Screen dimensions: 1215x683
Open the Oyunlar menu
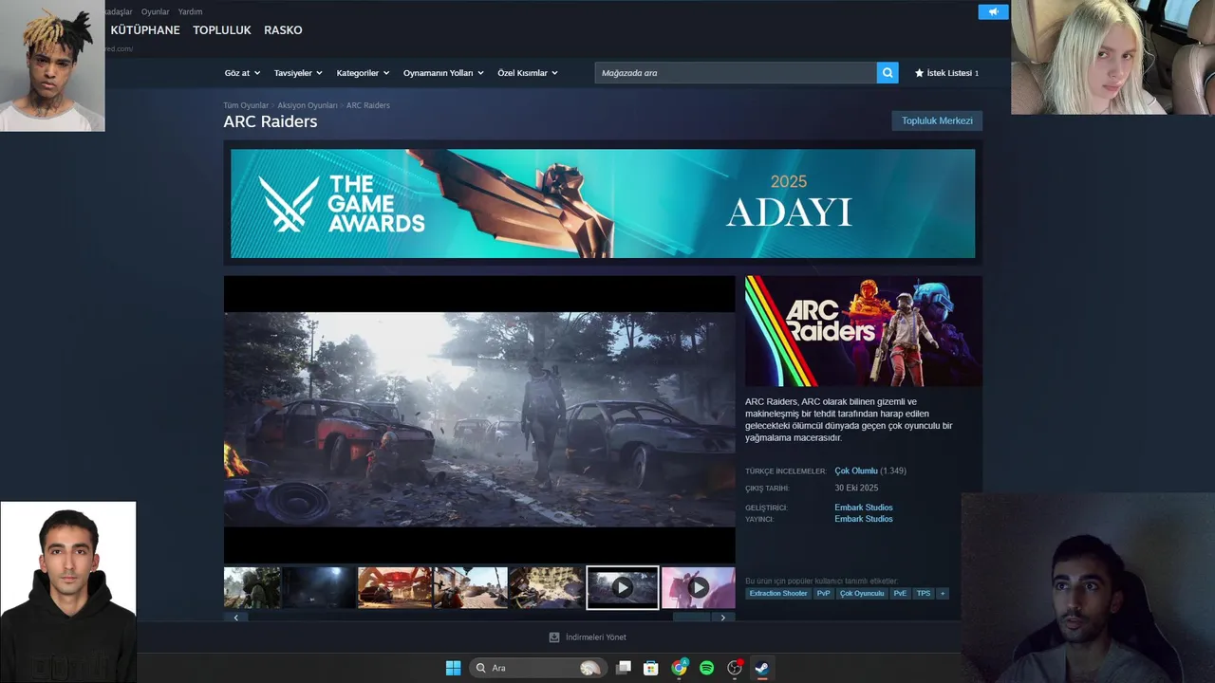click(155, 11)
